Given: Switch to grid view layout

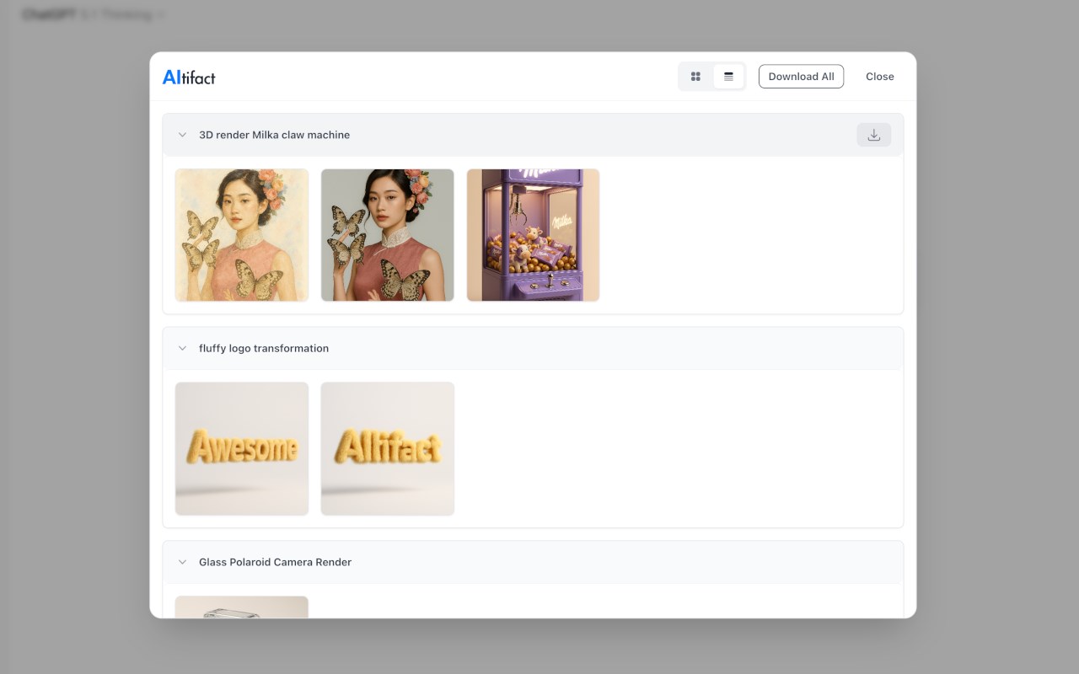Looking at the screenshot, I should (x=695, y=77).
